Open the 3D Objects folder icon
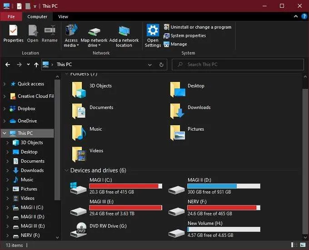The image size is (309, 250). coord(79,90)
